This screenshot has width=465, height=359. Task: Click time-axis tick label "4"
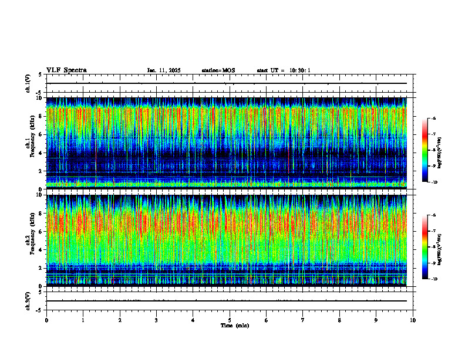193,320
